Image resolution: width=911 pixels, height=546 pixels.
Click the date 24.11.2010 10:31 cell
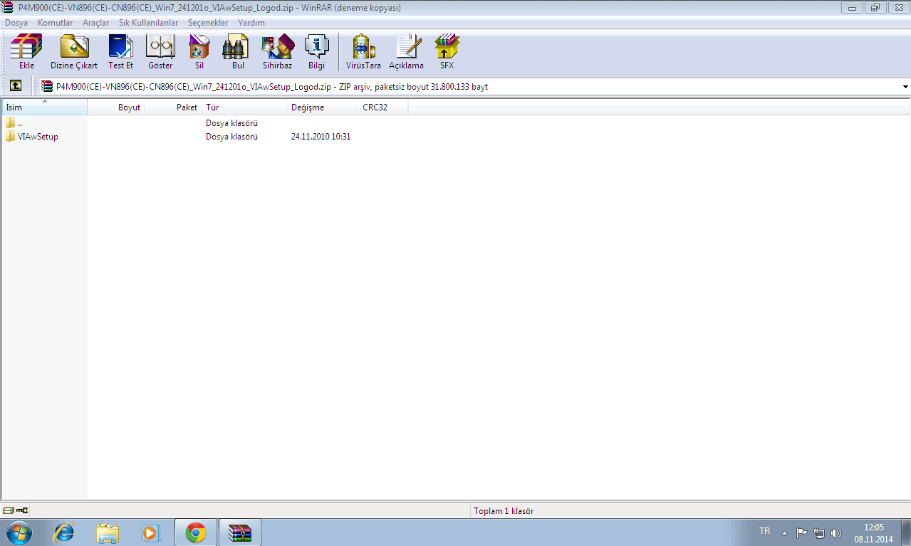(321, 136)
